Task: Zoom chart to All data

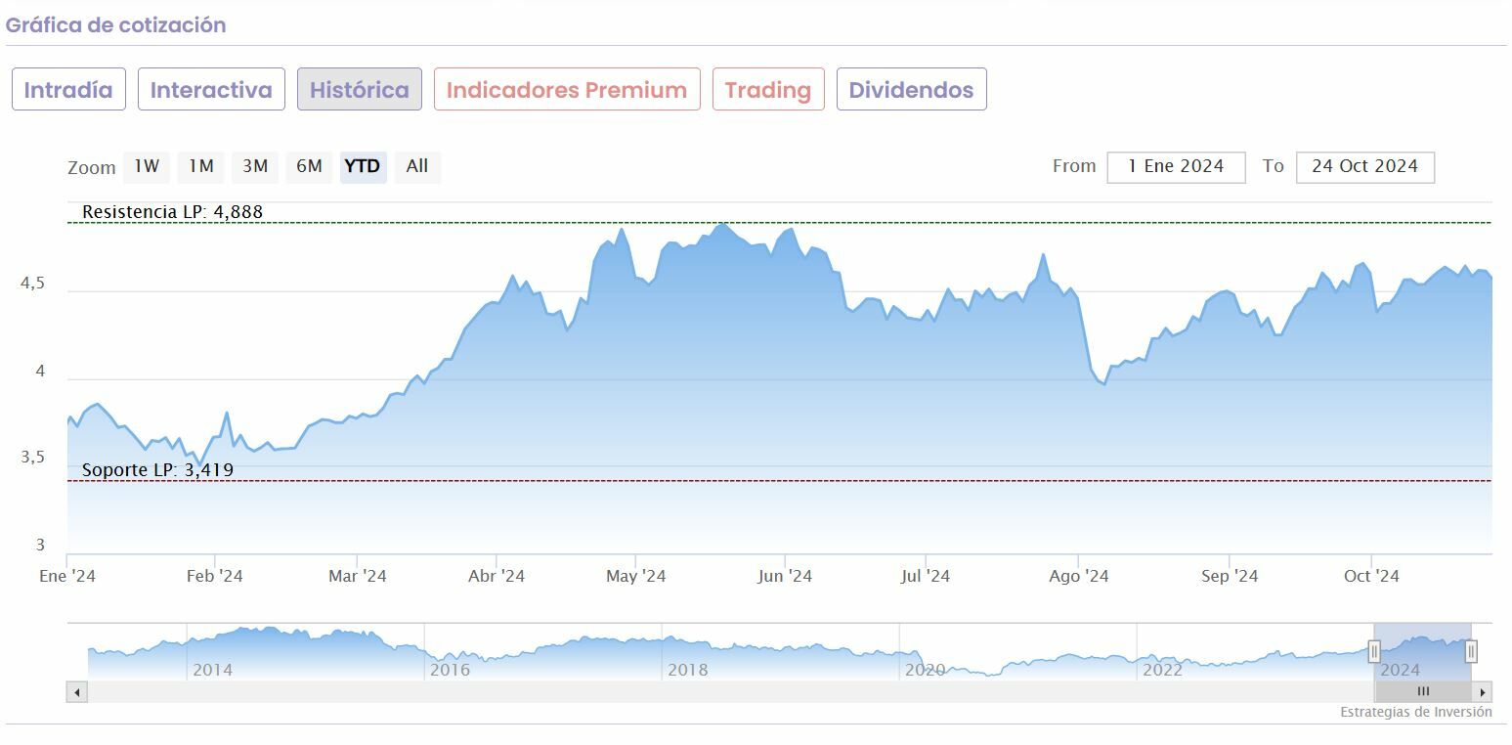Action: point(417,166)
